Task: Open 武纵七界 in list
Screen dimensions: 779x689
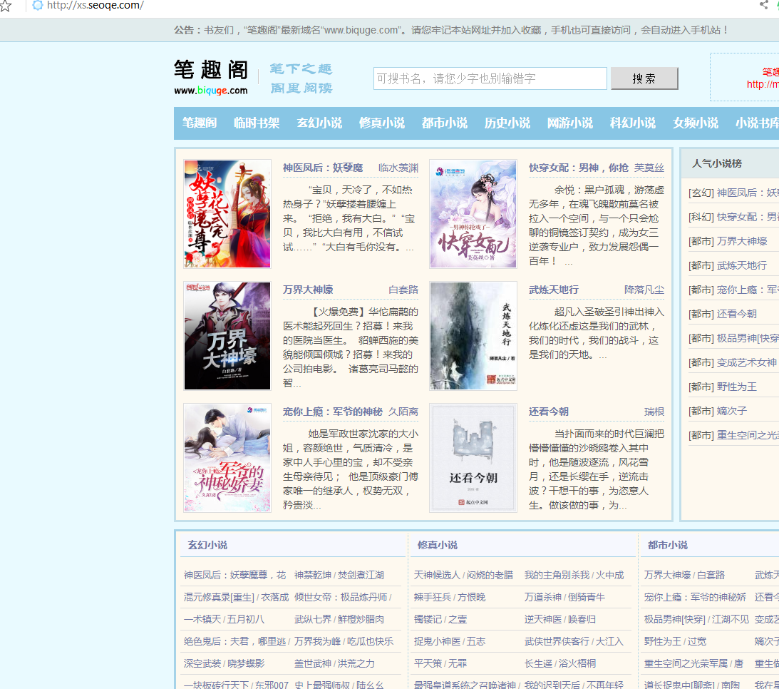Action: click(313, 619)
